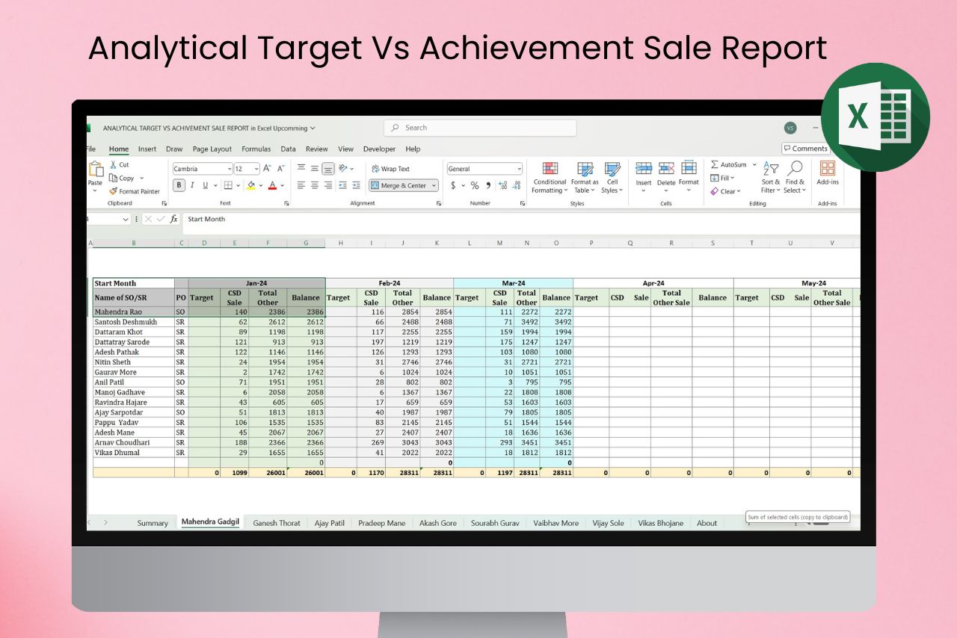Open the Merge & Center dropdown arrow
Screen dimensions: 957x638
[x=434, y=185]
